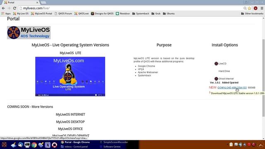This screenshot has width=265, height=149.
Task: Open the Q4OS.net bookmark
Action: 82,14
